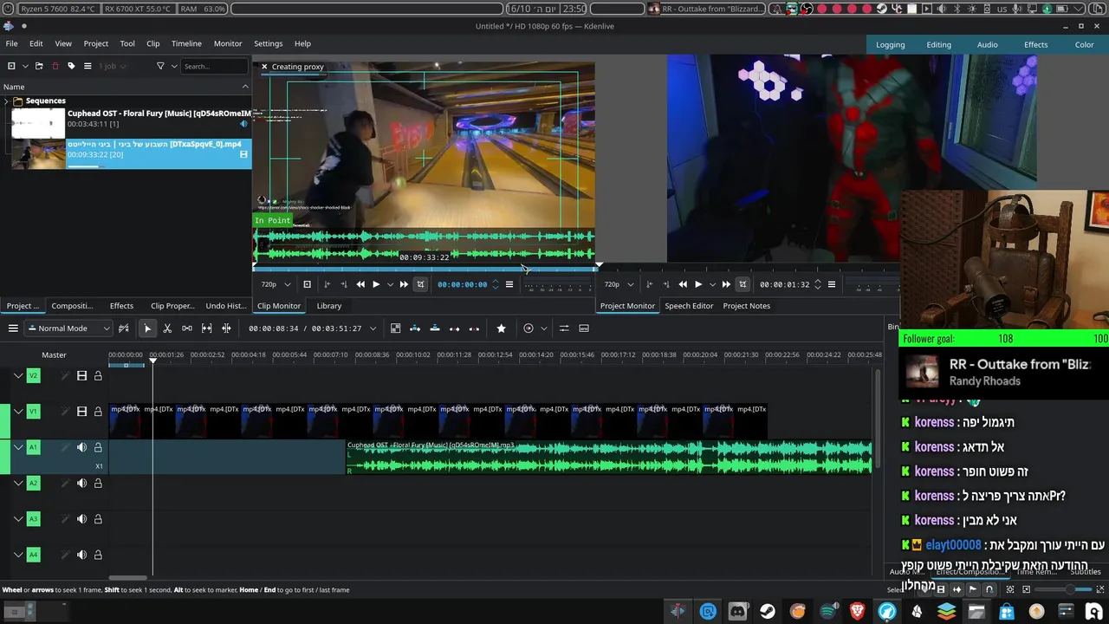Open clip monitor 720p resolution dropdown
The image size is (1109, 624).
pos(276,284)
